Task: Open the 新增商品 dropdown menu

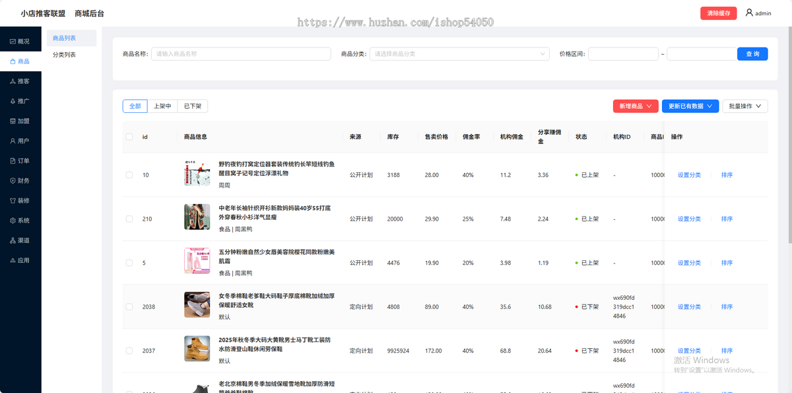Action: [x=635, y=106]
